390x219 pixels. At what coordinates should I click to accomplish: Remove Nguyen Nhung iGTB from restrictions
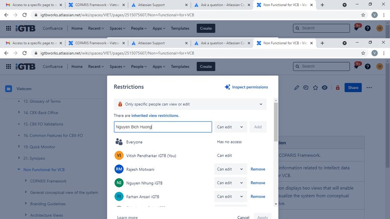[258, 183]
